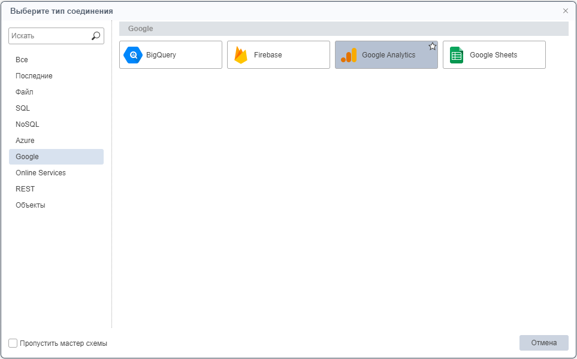
Task: Show SQL connection types
Action: click(x=23, y=108)
